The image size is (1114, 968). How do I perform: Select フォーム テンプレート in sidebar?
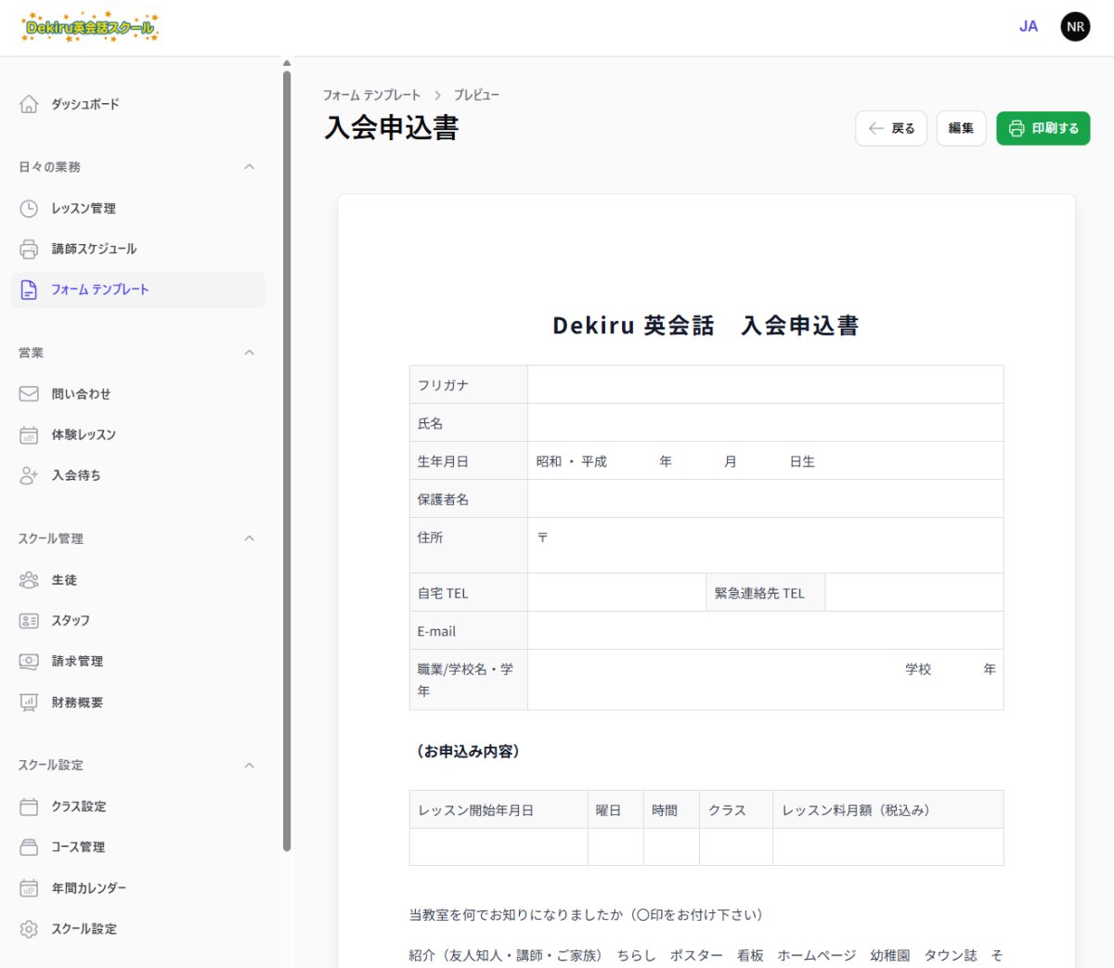[x=99, y=290]
